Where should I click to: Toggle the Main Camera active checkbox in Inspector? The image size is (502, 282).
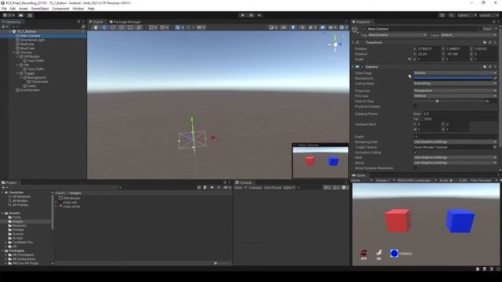tap(364, 29)
